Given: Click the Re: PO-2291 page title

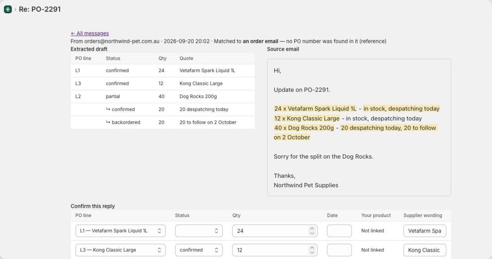Looking at the screenshot, I should [40, 9].
